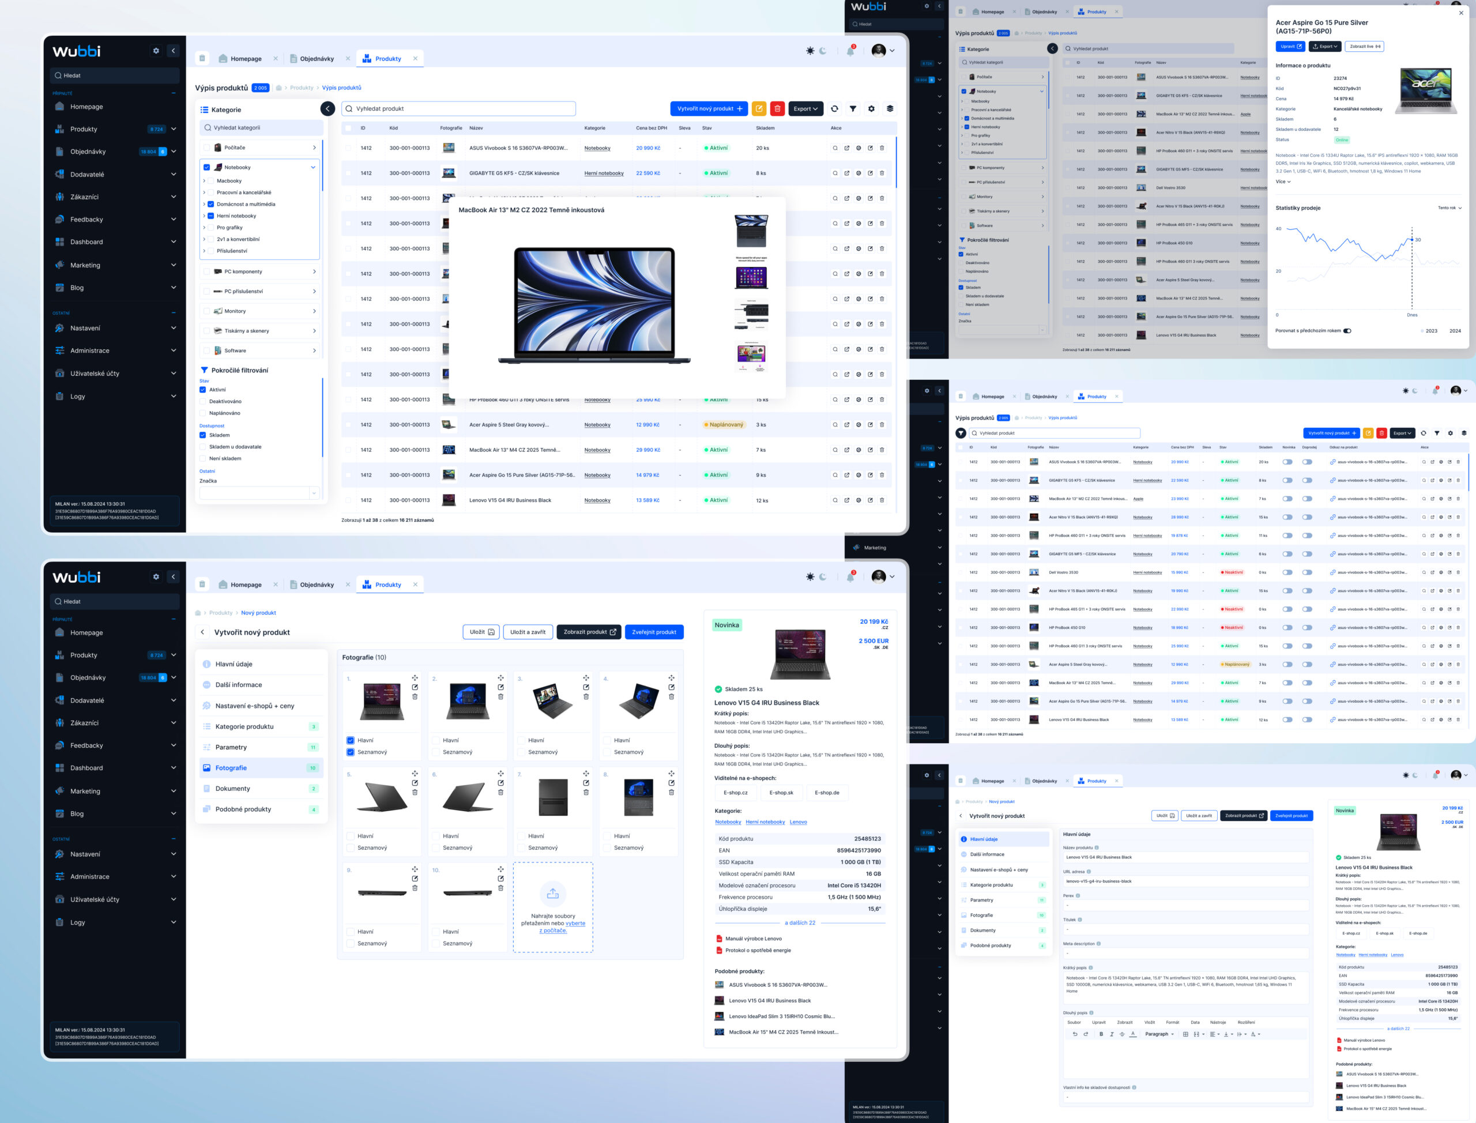Open the Vložit menu in the text editor
1476x1123 pixels.
[1150, 1023]
